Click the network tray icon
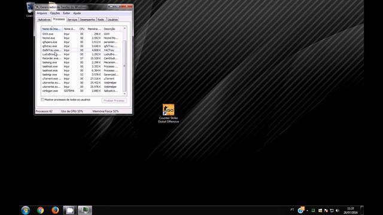This screenshot has width=383, height=215. [332, 210]
